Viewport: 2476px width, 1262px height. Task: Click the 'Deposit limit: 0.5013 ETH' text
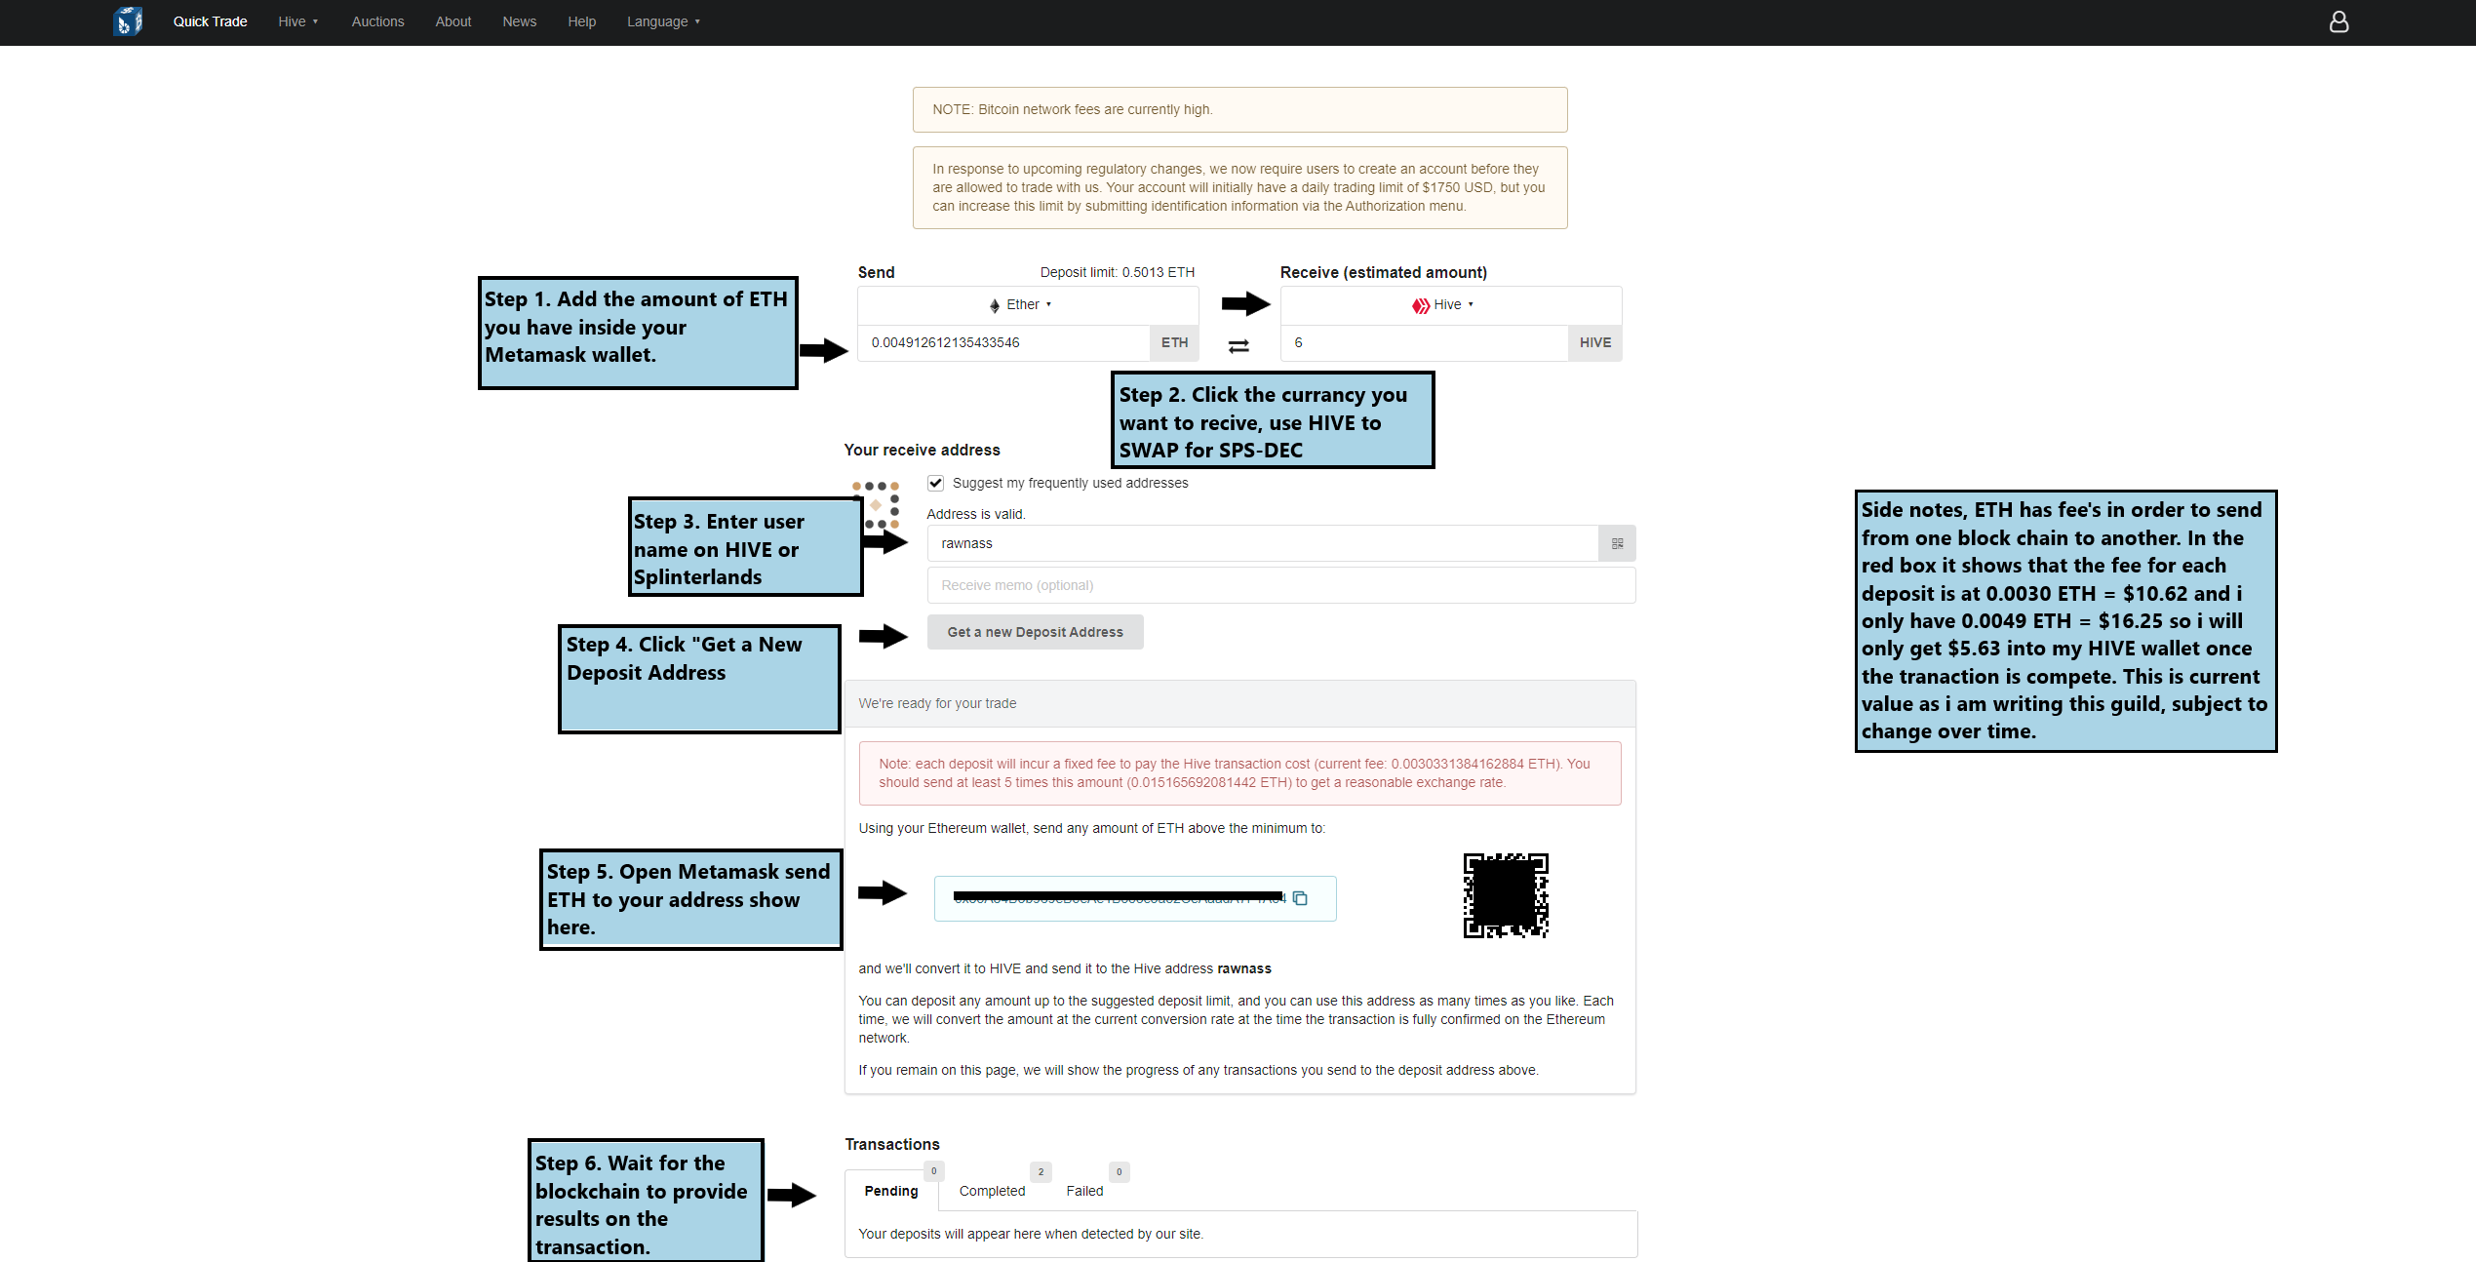click(x=1117, y=272)
